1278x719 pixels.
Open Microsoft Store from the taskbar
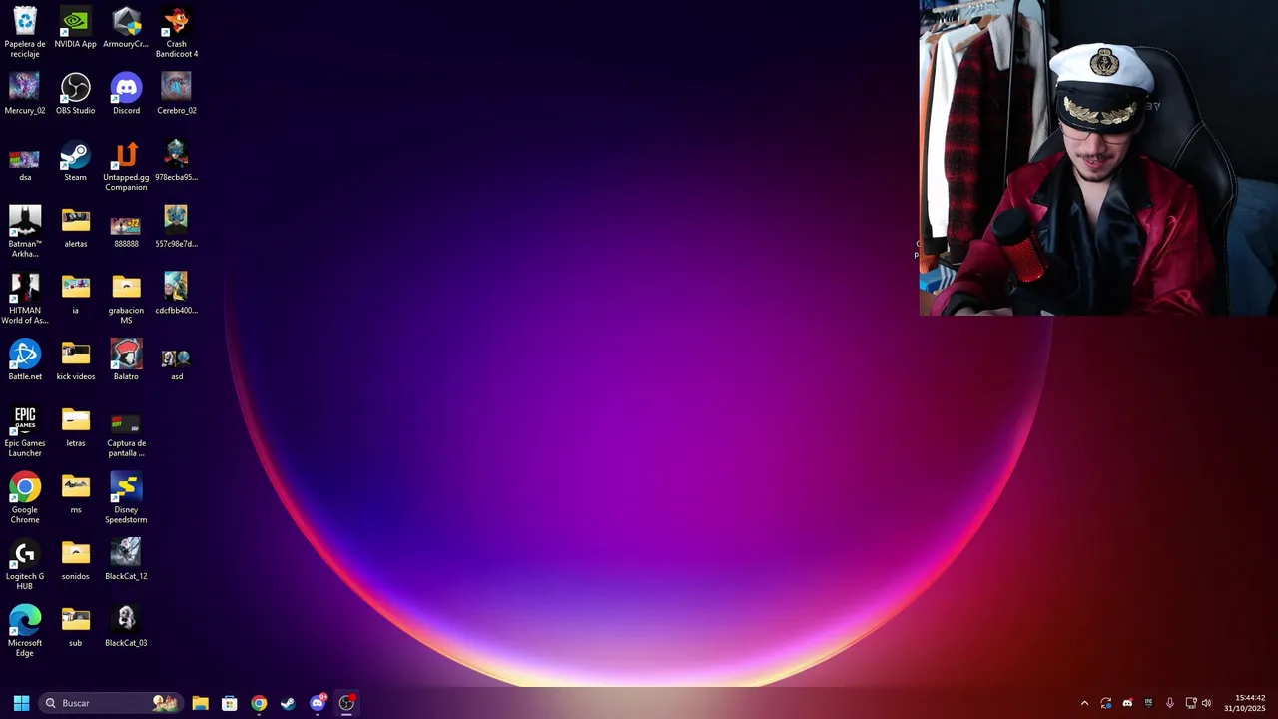(230, 703)
